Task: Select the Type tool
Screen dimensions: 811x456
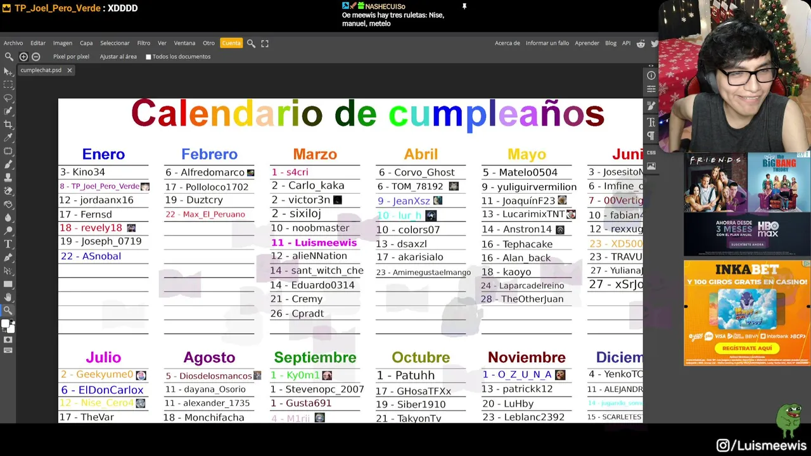Action: tap(8, 244)
